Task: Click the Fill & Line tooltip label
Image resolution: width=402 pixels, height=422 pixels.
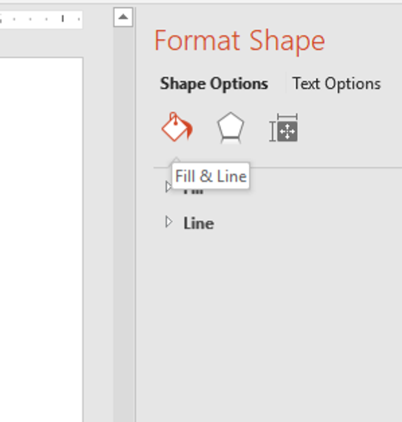Action: [210, 176]
